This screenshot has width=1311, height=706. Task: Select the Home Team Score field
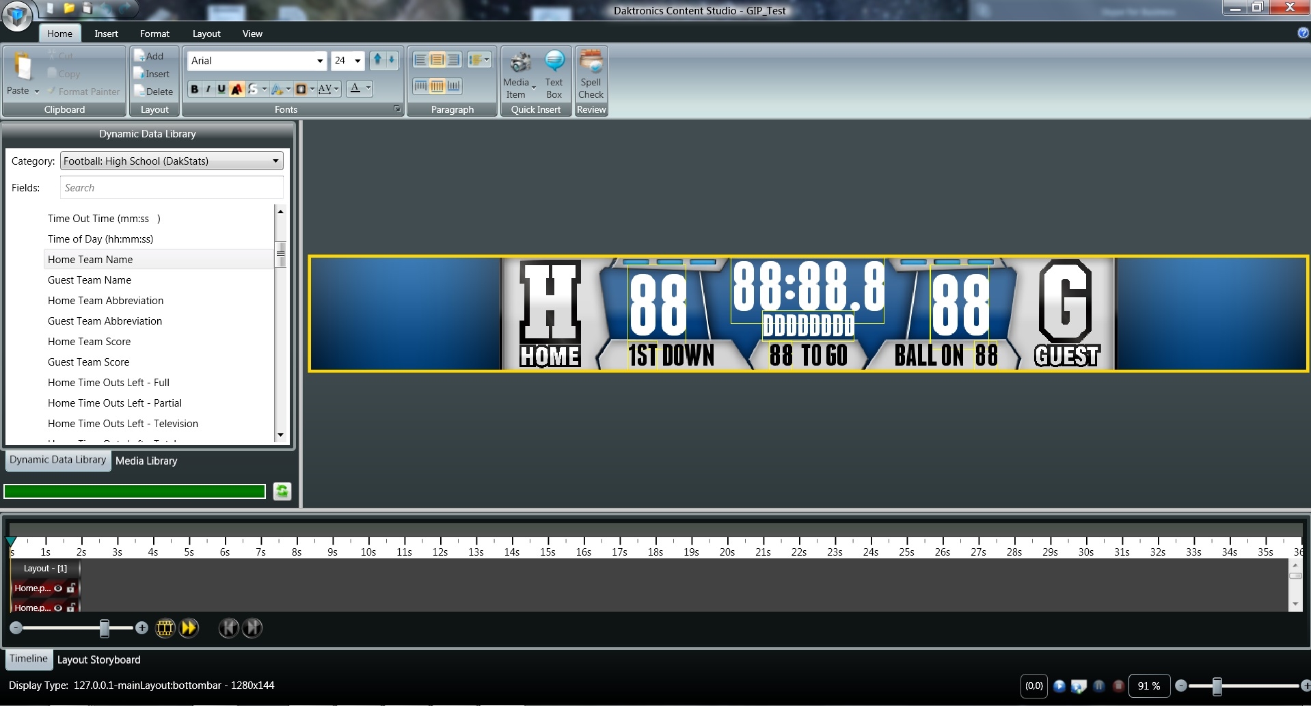[x=89, y=342]
